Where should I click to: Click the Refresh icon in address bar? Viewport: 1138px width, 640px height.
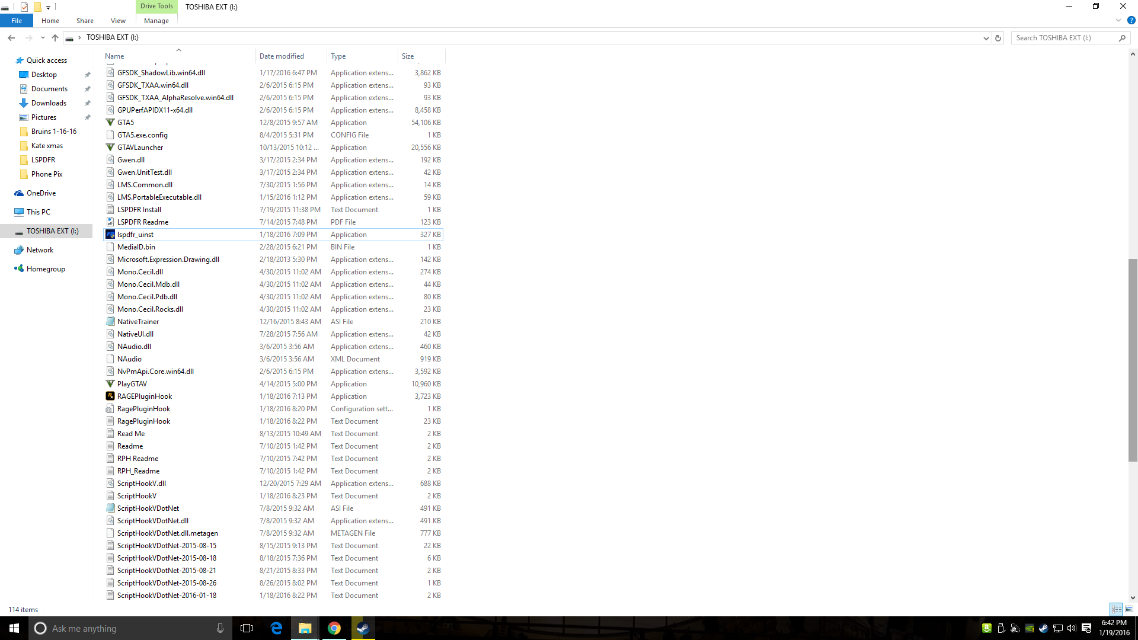tap(998, 38)
